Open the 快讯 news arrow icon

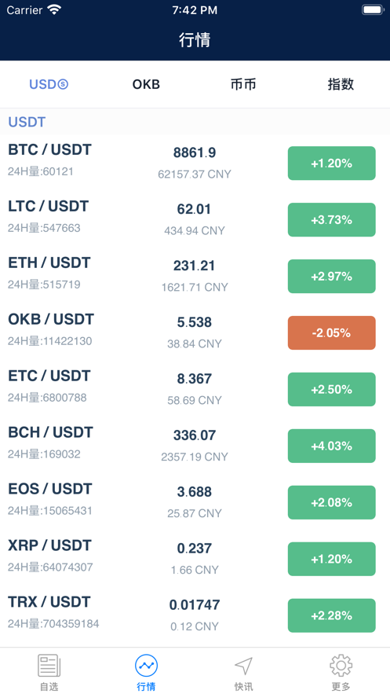243,666
